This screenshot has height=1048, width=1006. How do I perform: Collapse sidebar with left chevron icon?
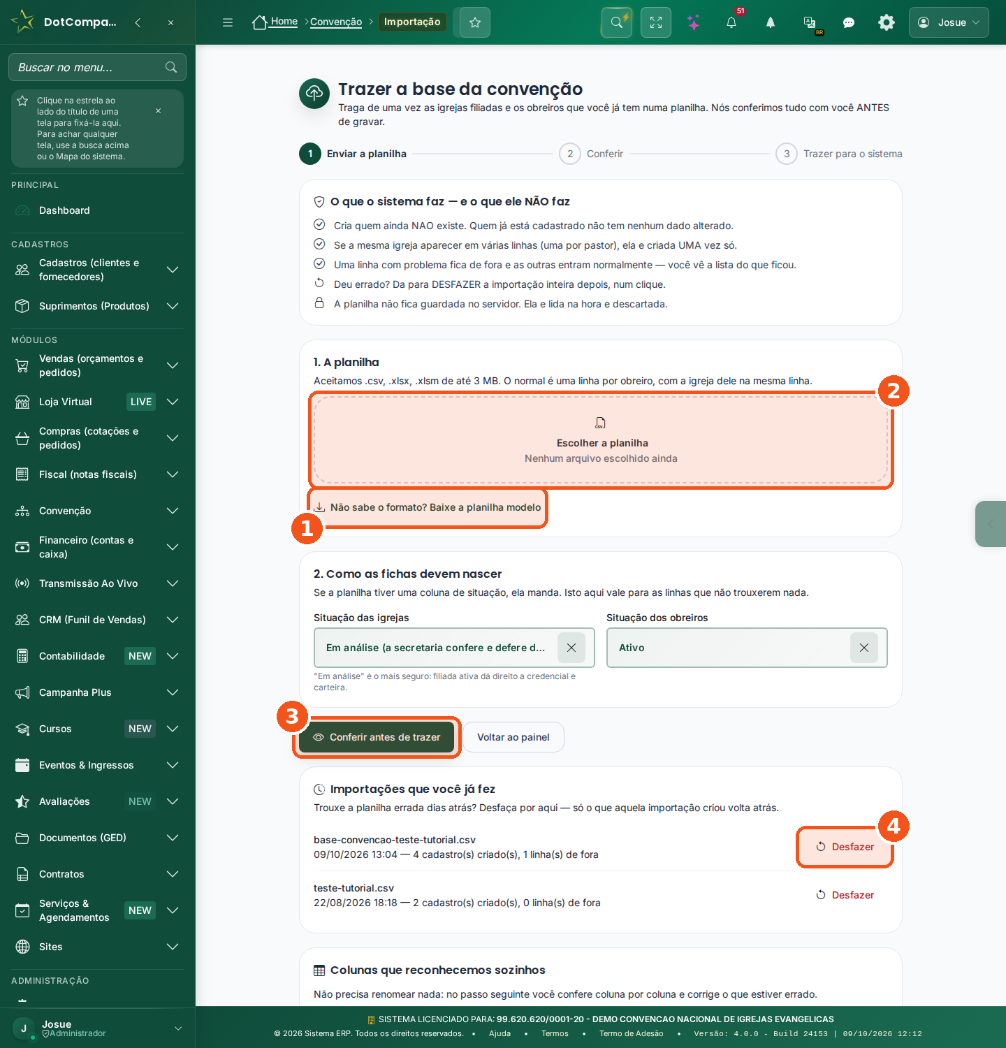point(138,22)
